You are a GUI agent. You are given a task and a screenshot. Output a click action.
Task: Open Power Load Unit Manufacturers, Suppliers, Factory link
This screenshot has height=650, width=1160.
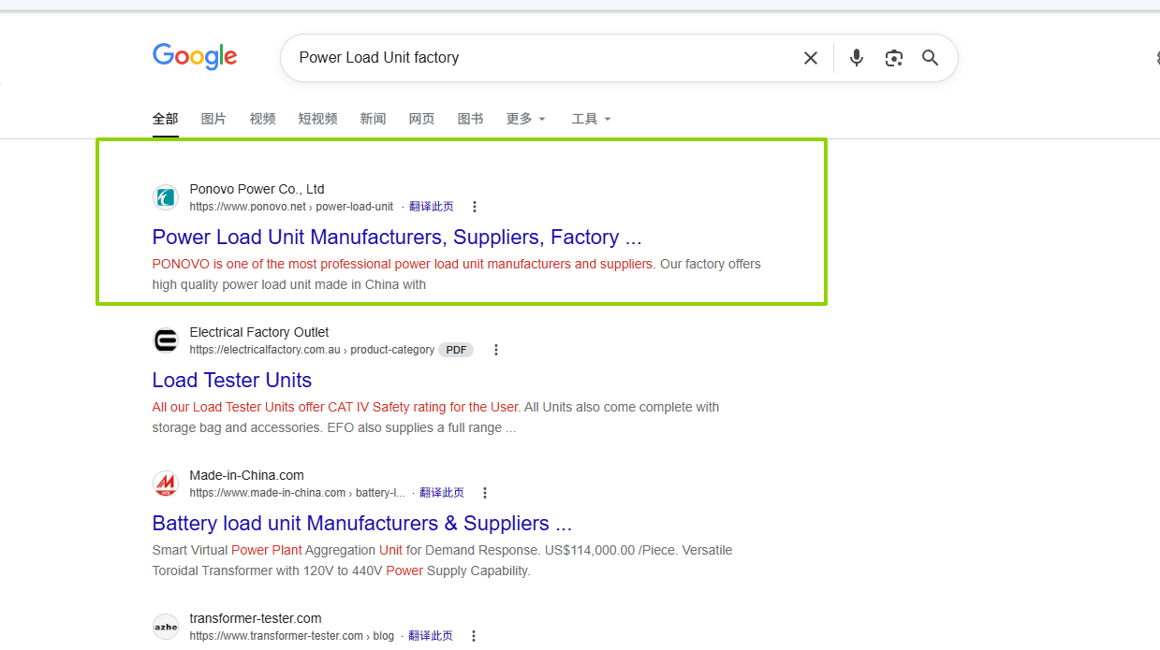397,237
